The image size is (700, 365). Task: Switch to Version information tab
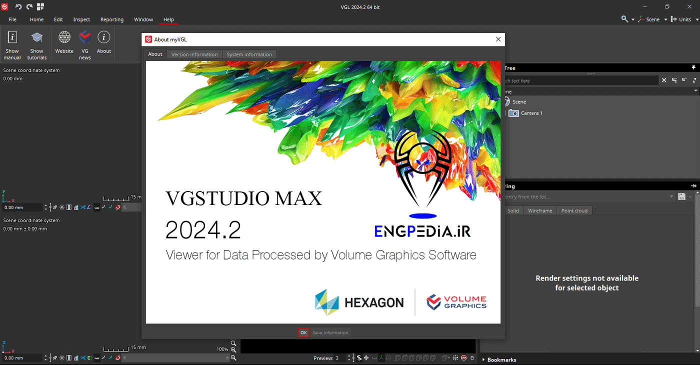coord(194,54)
